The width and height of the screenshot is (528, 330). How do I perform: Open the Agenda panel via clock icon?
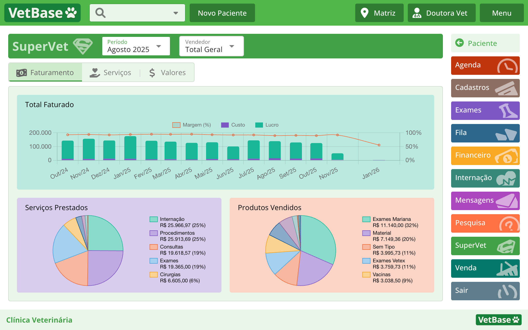[507, 66]
